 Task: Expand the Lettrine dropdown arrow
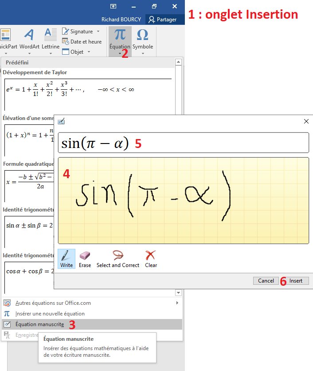[51, 54]
